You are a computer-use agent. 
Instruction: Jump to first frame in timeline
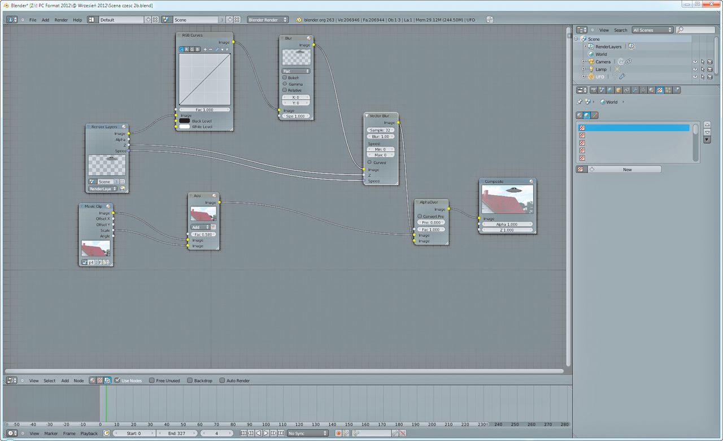tap(243, 433)
